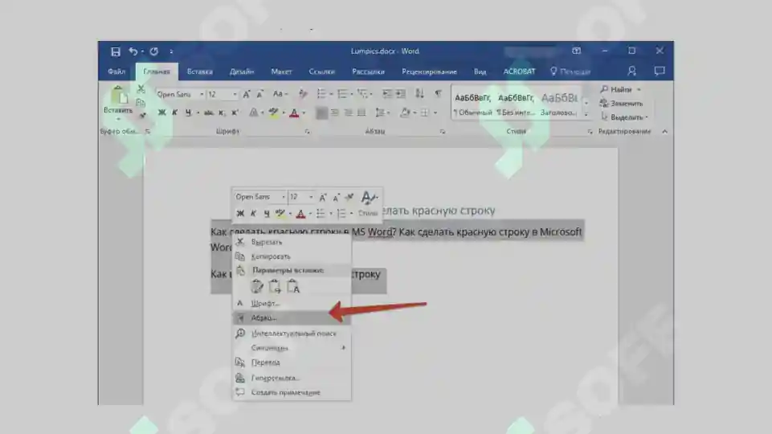The image size is (772, 434).
Task: Click the Вставить paste icon in the ribbon
Action: 118,95
